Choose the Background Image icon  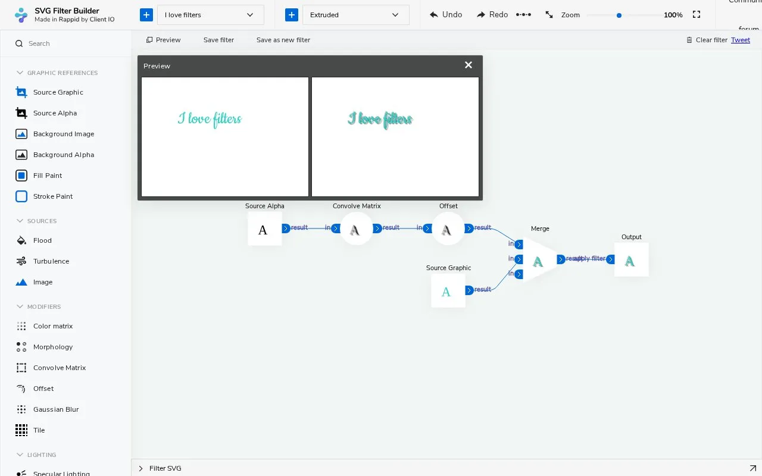(x=21, y=134)
